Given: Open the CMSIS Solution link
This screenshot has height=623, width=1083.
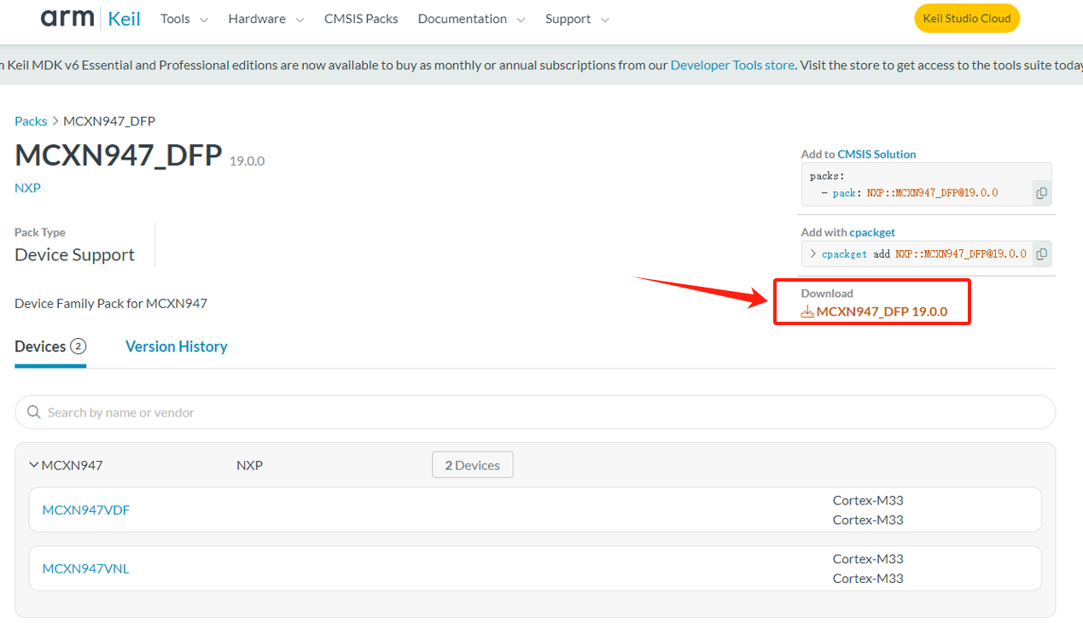Looking at the screenshot, I should point(876,154).
